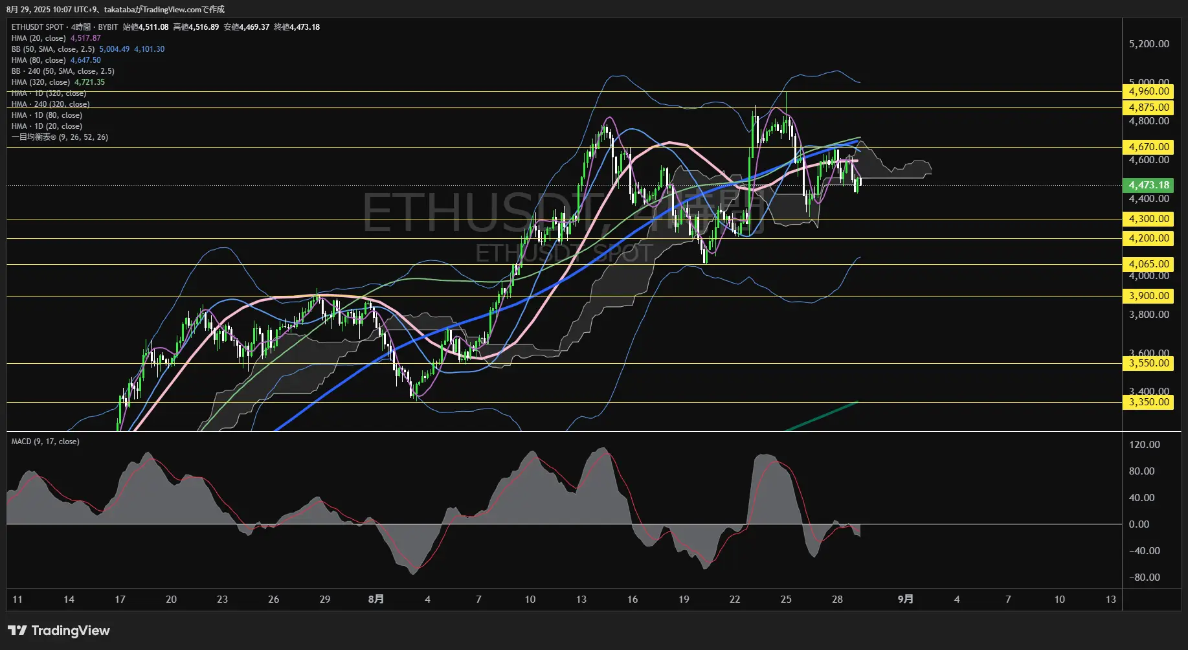Click the 3,550.00 horizontal line price label
The image size is (1188, 650).
[x=1149, y=363]
